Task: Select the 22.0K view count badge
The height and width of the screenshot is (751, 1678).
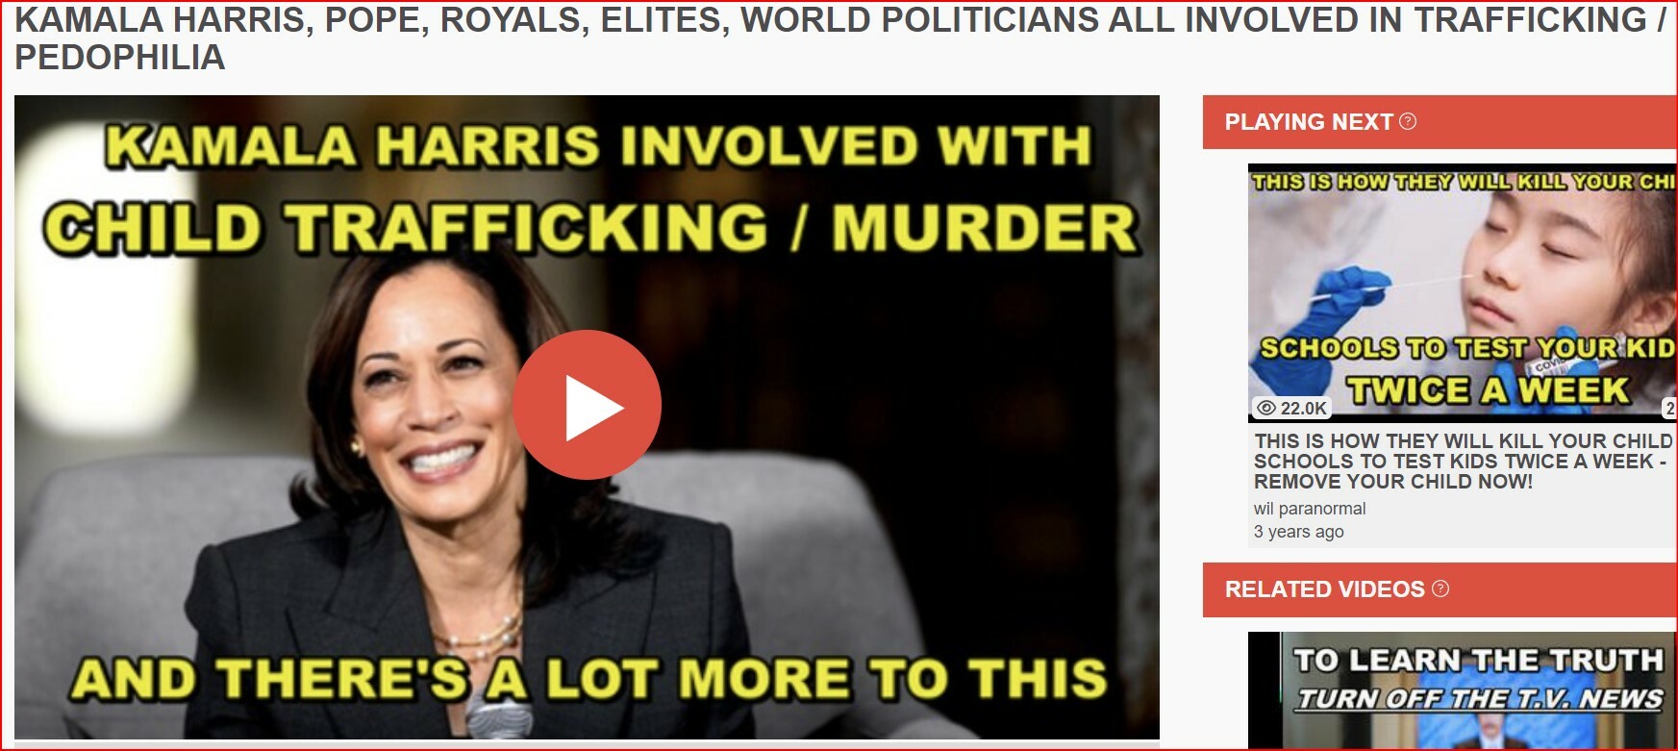Action: pyautogui.click(x=1291, y=408)
